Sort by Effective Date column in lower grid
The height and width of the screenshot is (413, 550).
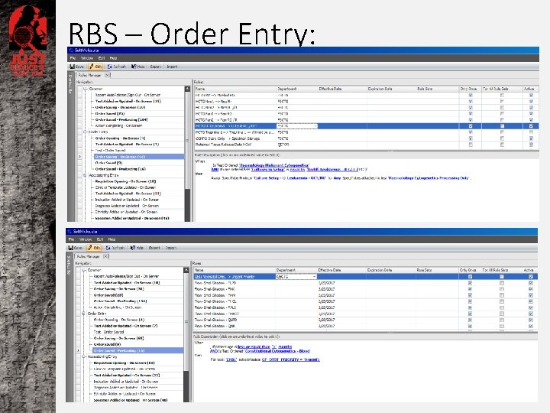[341, 270]
